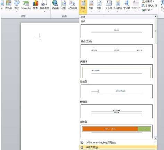The image size is (164, 150).
Task: Add a hyperlink via 超链接 icon
Action: click(x=55, y=5)
